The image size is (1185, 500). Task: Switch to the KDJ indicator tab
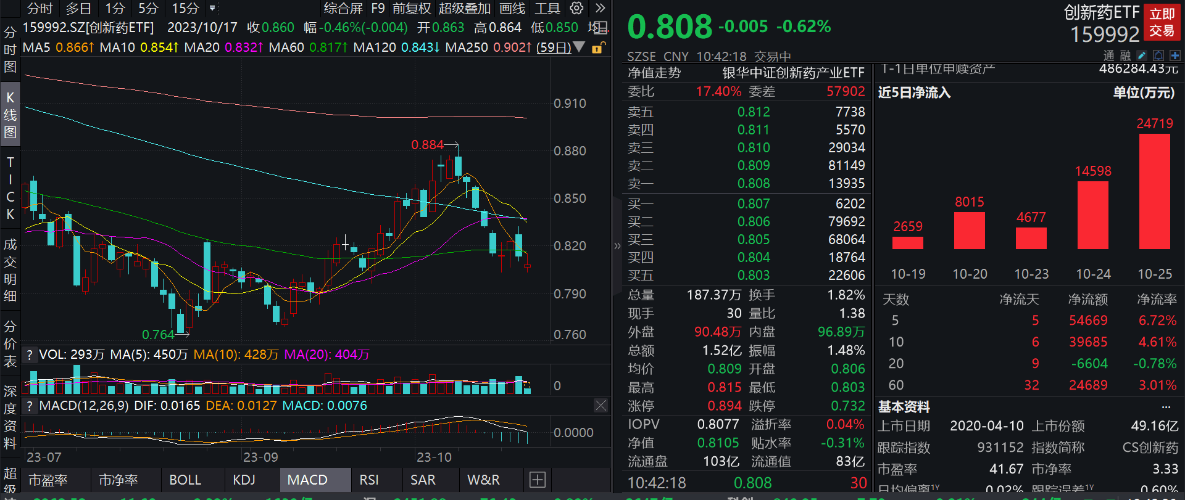click(244, 480)
